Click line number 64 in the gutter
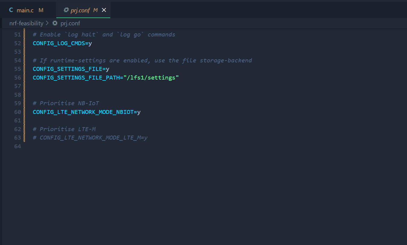Screen dimensions: 407x245 (x=17, y=146)
